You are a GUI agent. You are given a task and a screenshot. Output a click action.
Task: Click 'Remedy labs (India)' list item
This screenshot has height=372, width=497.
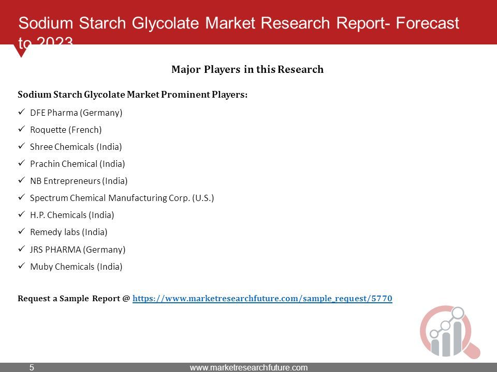[68, 233]
